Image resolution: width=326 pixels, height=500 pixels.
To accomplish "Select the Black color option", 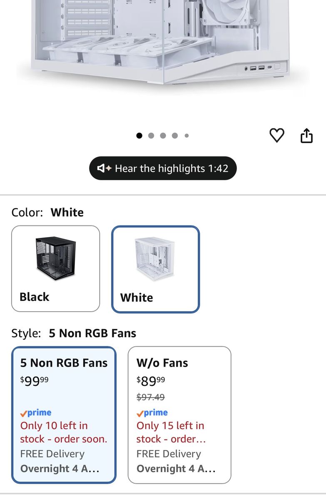I will [x=56, y=269].
